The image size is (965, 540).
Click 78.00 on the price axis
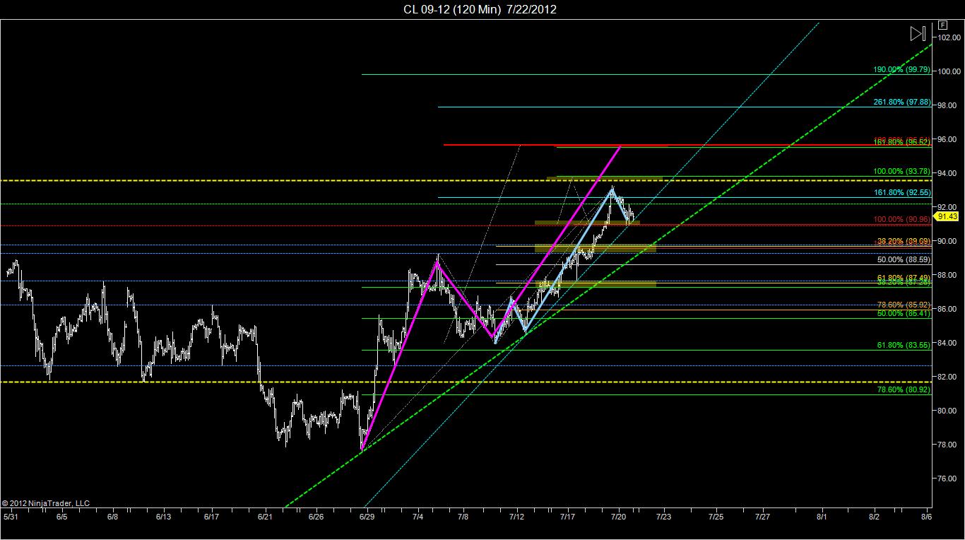click(x=948, y=445)
